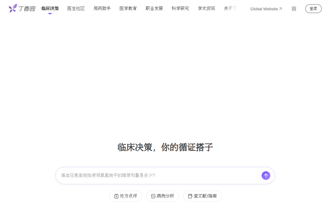Open the Global Website link

coord(266,9)
